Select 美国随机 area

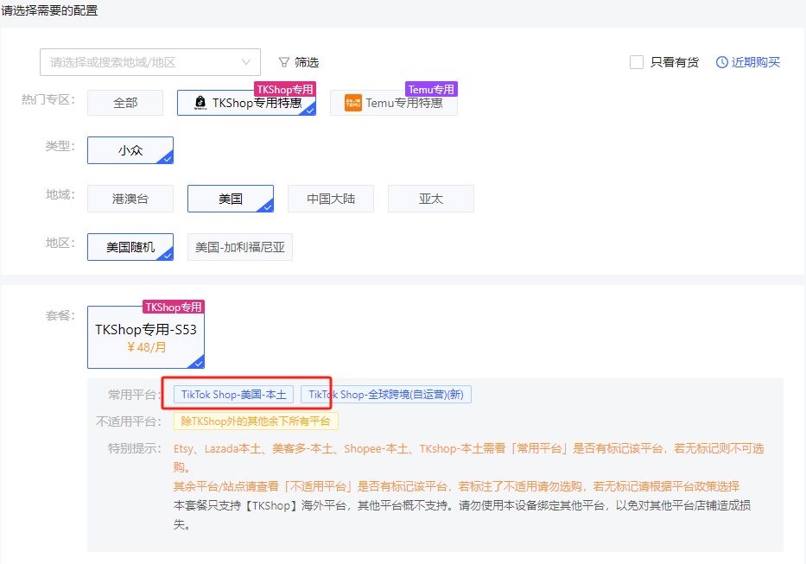pos(130,247)
